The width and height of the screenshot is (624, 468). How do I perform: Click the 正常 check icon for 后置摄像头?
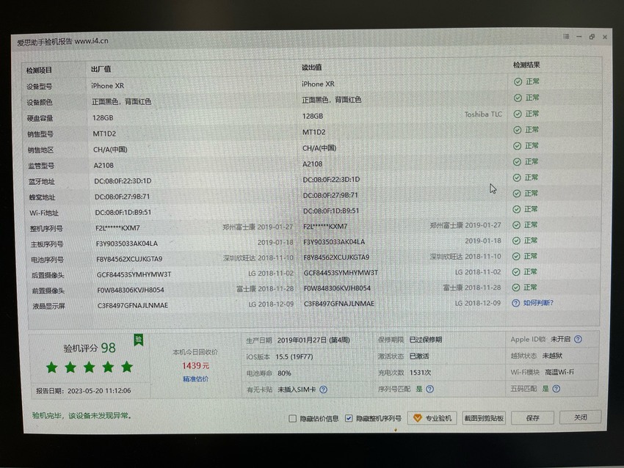point(516,272)
